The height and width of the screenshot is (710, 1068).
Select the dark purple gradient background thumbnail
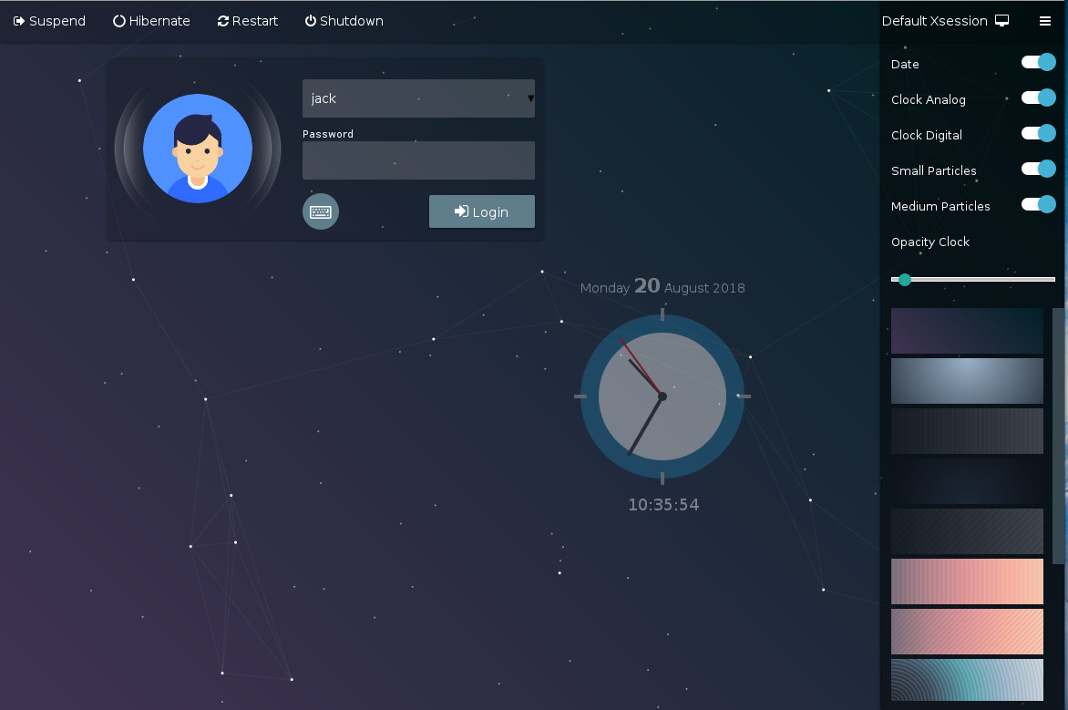pos(967,331)
